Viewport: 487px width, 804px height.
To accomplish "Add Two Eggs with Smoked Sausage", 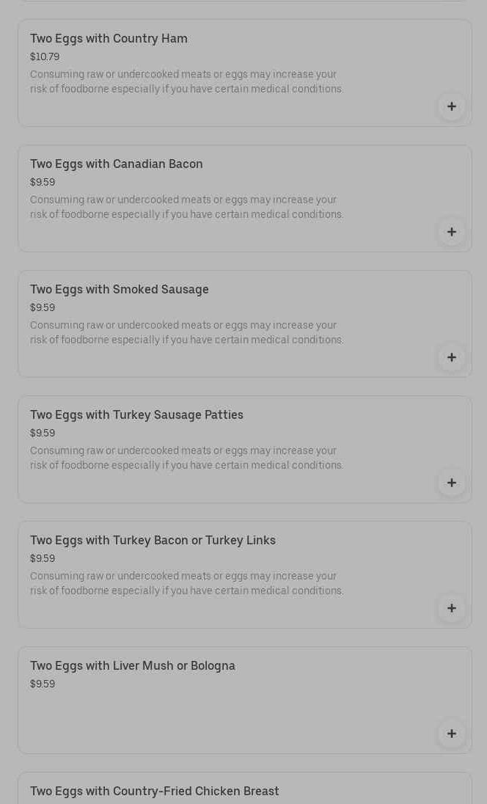I will [x=451, y=358].
